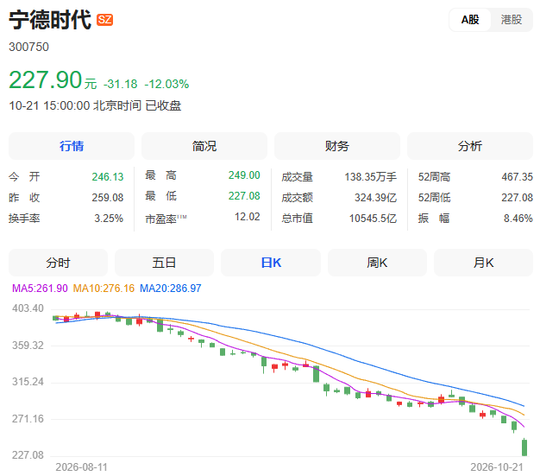Click the chart end date 2026-10-21
Screen dimensions: 540x476
(497, 467)
